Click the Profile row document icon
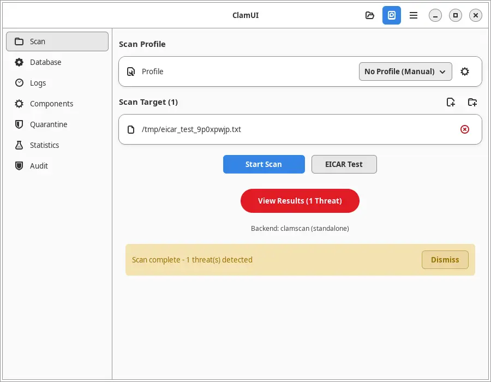 [x=131, y=71]
